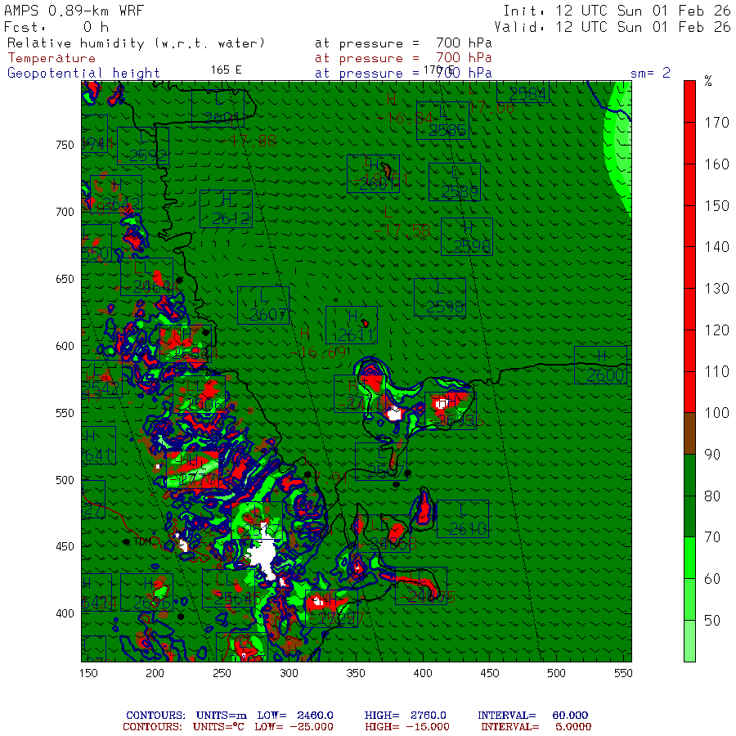
Task: Click the red HIGH= -15.000 footer value
Action: [407, 727]
